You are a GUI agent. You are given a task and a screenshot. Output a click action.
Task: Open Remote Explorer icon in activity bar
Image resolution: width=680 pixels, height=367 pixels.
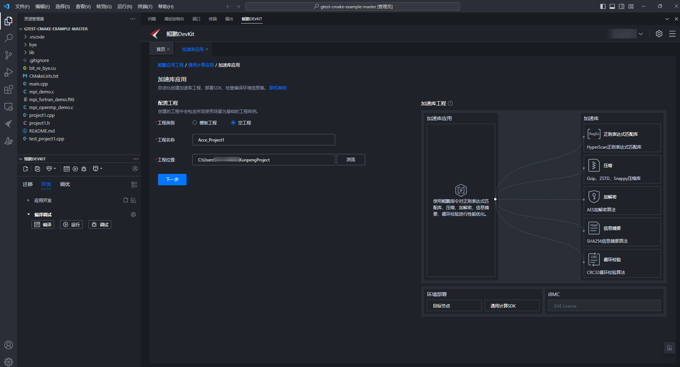(x=9, y=107)
